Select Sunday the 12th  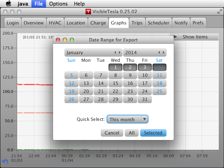[72, 83]
